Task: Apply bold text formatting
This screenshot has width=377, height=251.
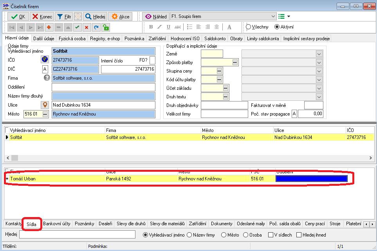Action: [x=151, y=27]
